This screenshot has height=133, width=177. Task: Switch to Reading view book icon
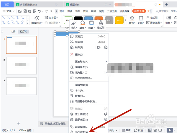(160, 130)
